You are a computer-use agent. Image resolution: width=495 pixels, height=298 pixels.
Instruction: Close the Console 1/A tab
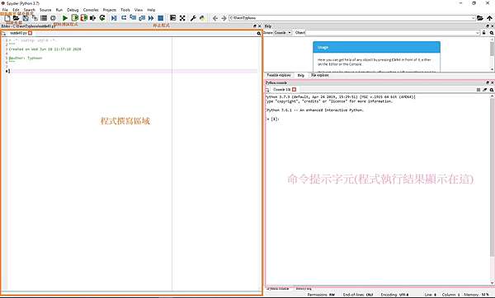coord(294,90)
